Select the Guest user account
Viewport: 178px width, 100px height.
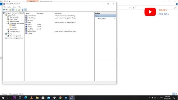pyautogui.click(x=29, y=22)
